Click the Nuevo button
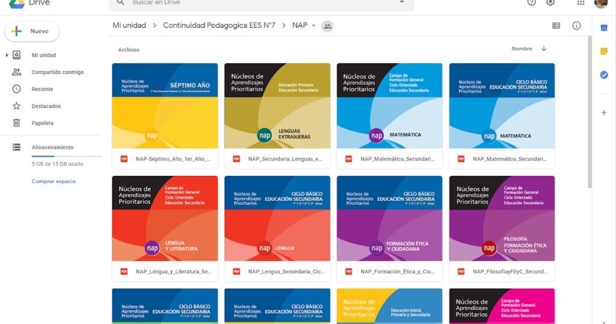Image resolution: width=616 pixels, height=324 pixels. [32, 31]
